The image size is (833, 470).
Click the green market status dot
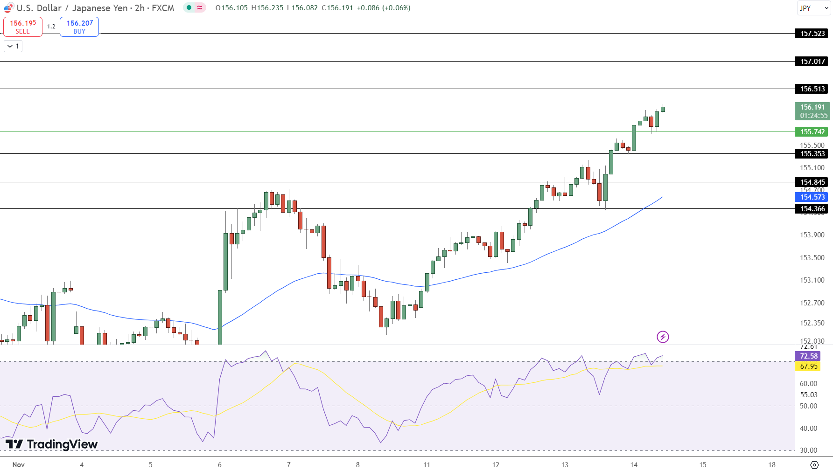coord(189,7)
